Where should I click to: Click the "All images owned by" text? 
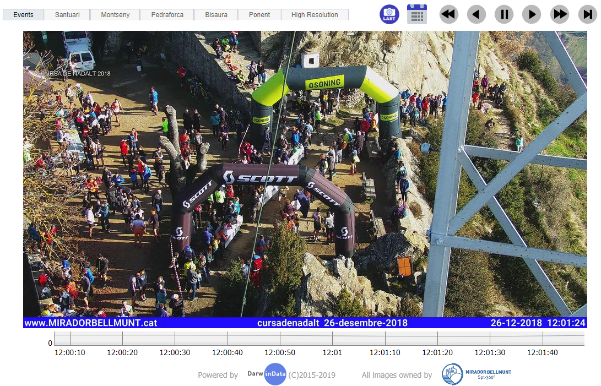[x=397, y=375]
